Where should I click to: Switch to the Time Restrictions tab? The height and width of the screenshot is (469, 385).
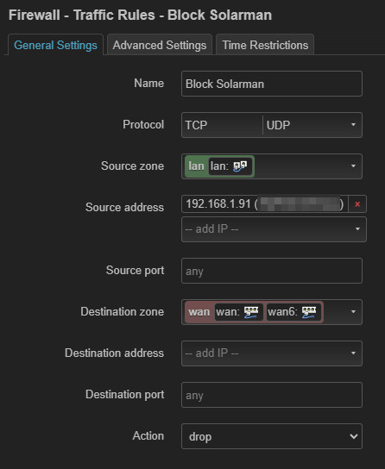(x=265, y=45)
